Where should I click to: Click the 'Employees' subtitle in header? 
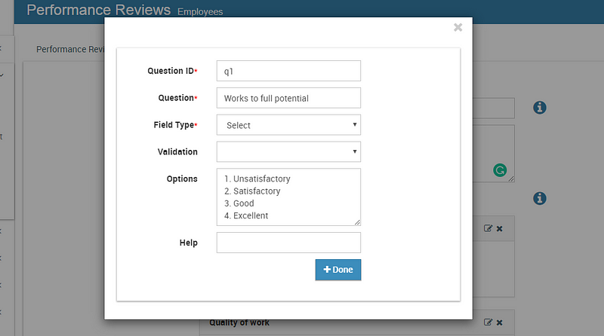click(200, 12)
